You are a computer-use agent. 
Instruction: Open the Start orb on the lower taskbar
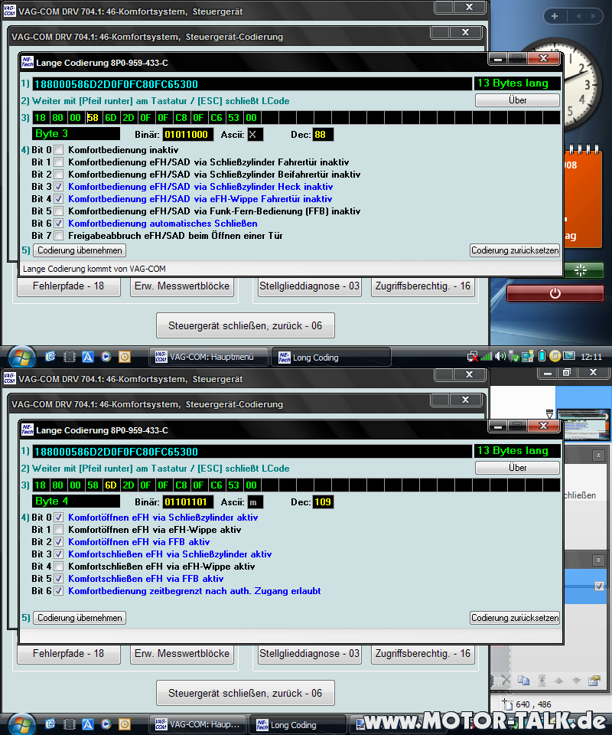click(x=21, y=725)
